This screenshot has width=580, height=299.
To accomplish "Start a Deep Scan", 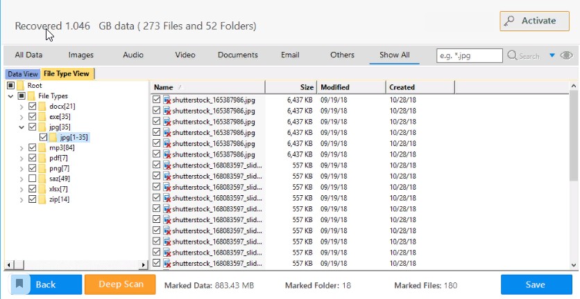I will 120,284.
